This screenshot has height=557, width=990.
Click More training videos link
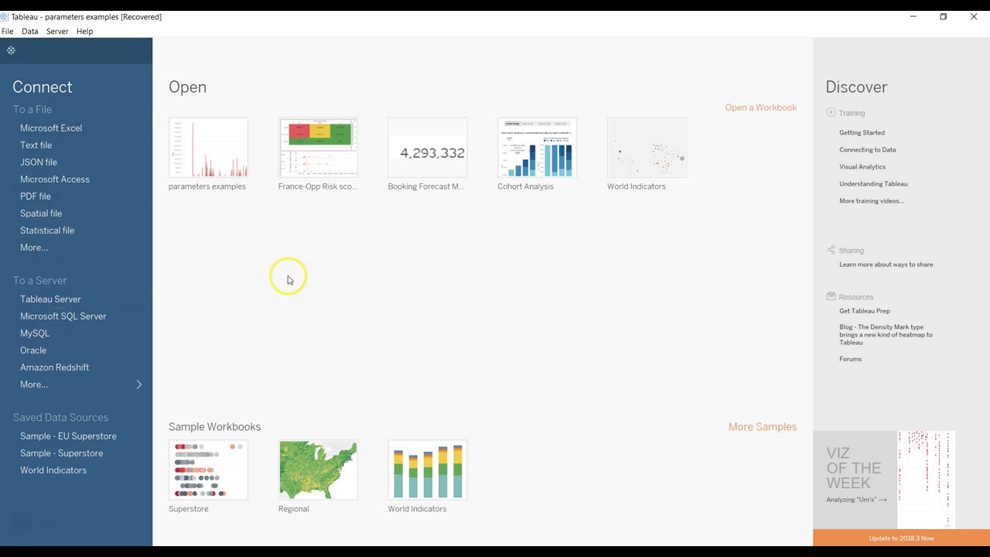pyautogui.click(x=872, y=201)
